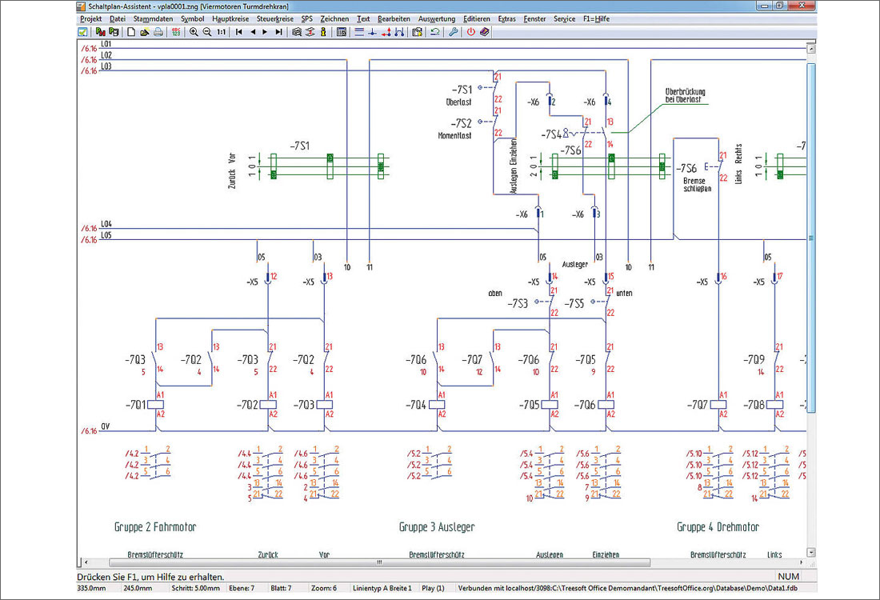Select the red arrow connection tool

click(x=386, y=33)
